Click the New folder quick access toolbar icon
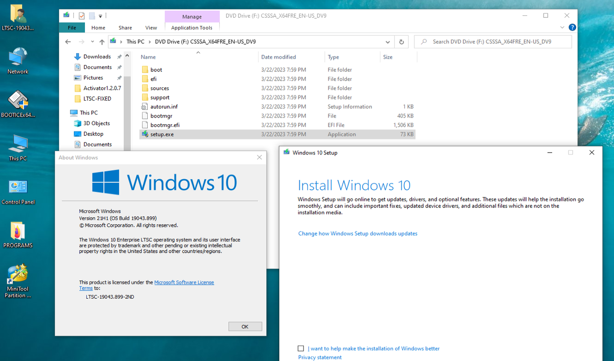This screenshot has height=361, width=614. 92,16
